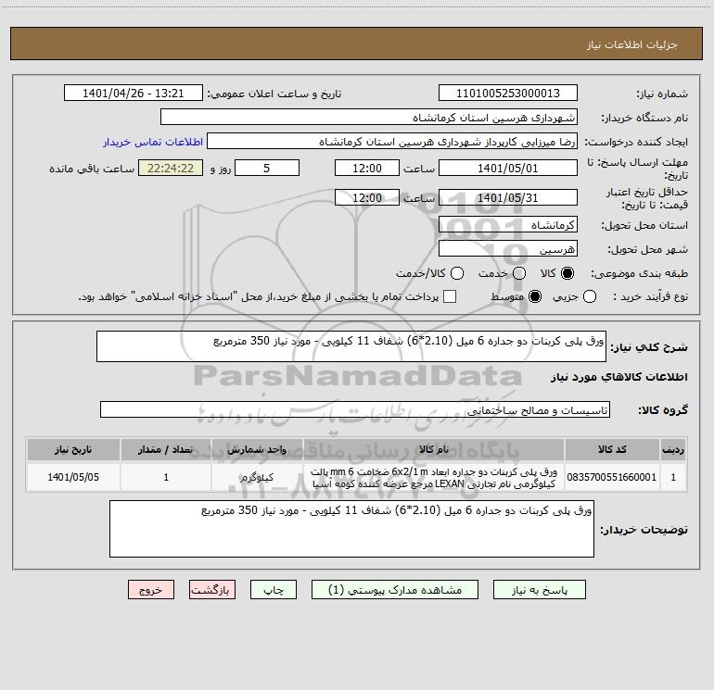Click the LEXAN product name cell
Viewport: 714px width, 690px height.
[434, 477]
